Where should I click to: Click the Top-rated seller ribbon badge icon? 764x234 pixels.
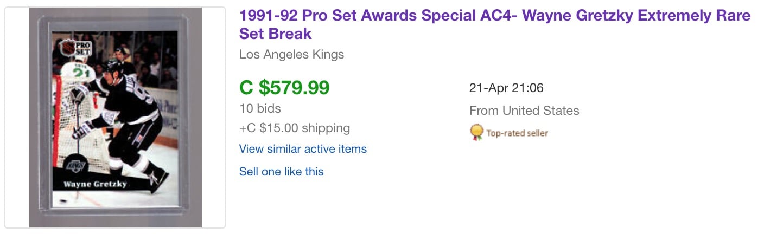click(476, 132)
